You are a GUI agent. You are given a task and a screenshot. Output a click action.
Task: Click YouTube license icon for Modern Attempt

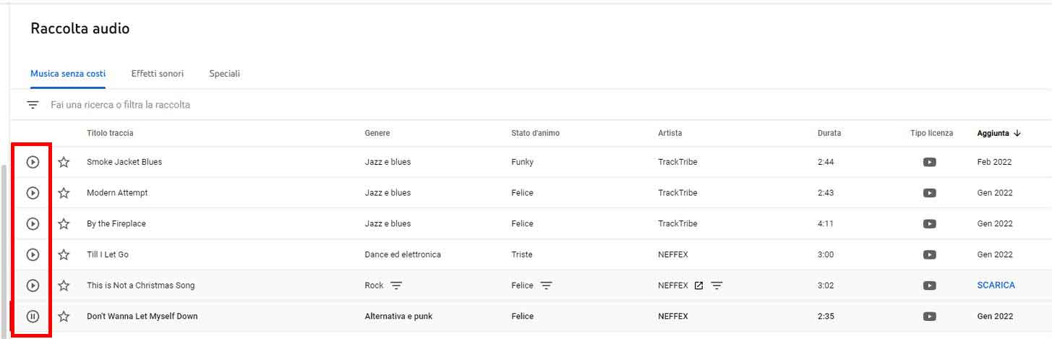tap(930, 193)
